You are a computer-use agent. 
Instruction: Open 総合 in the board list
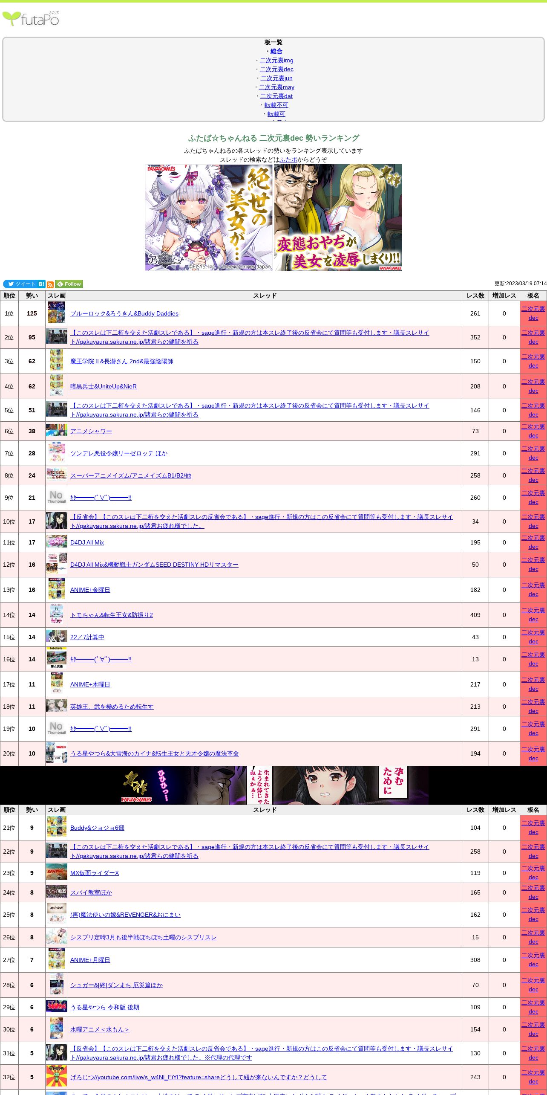[x=276, y=51]
